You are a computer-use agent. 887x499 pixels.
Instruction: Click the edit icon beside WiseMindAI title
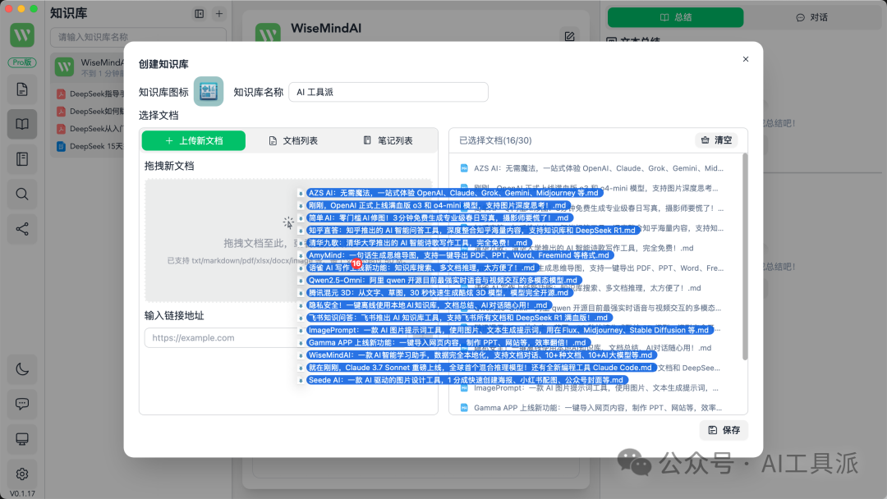[570, 36]
